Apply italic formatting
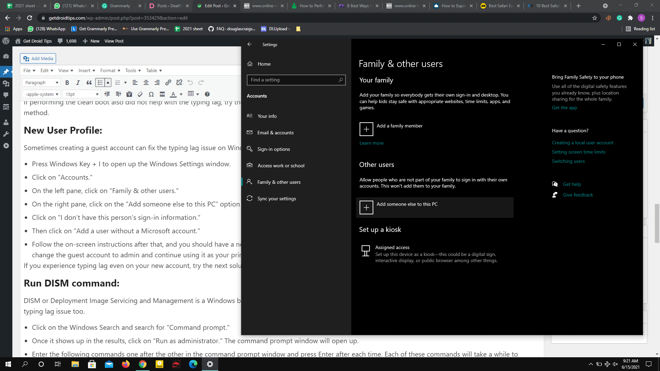Screen dimensions: 660x371 point(78,83)
